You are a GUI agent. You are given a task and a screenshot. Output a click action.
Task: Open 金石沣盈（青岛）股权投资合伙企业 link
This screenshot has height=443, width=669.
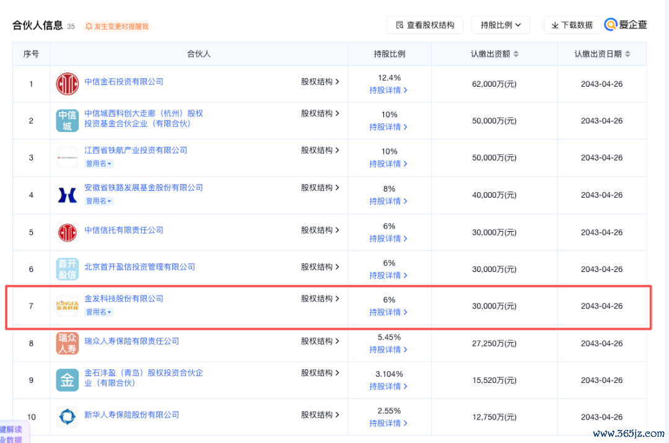click(x=143, y=378)
